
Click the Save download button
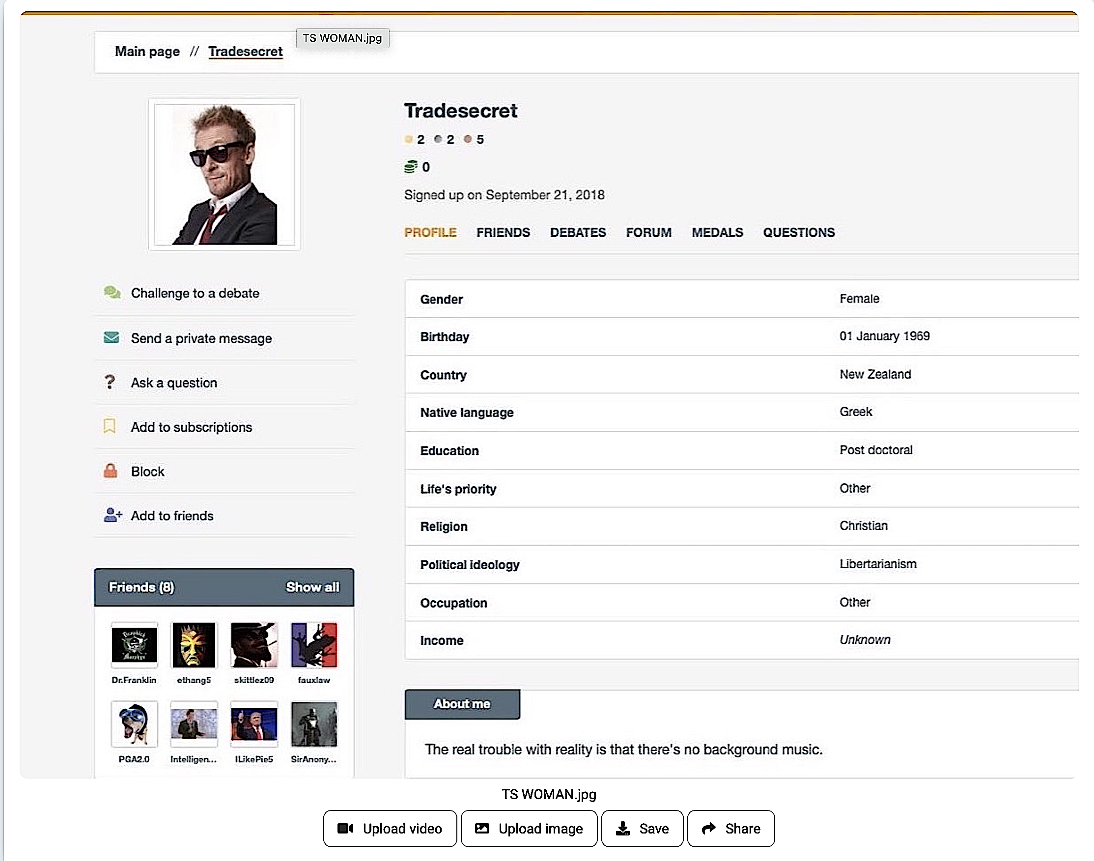[x=642, y=829]
